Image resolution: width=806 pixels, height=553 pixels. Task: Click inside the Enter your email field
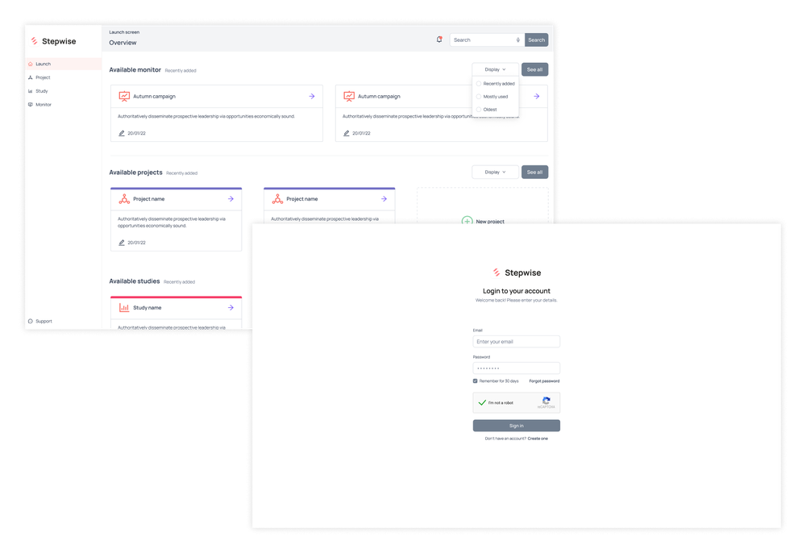click(516, 341)
